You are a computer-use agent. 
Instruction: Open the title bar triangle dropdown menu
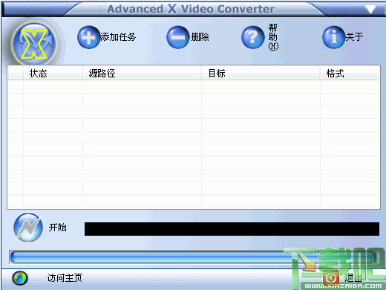coord(370,10)
